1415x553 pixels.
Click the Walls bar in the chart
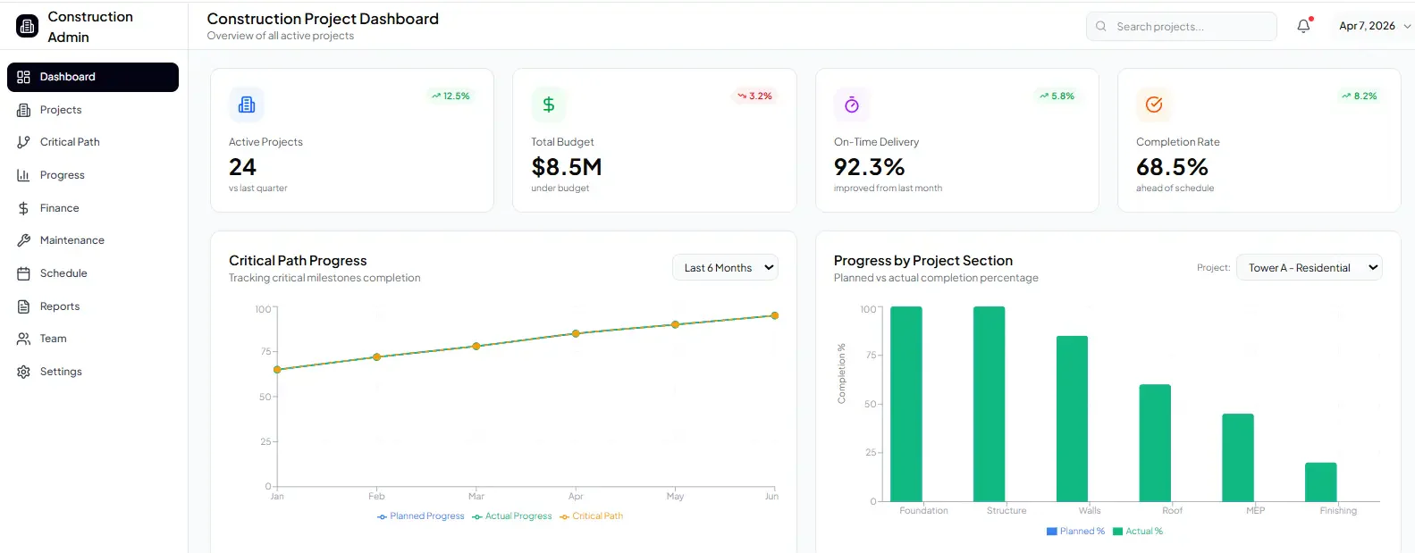1072,419
